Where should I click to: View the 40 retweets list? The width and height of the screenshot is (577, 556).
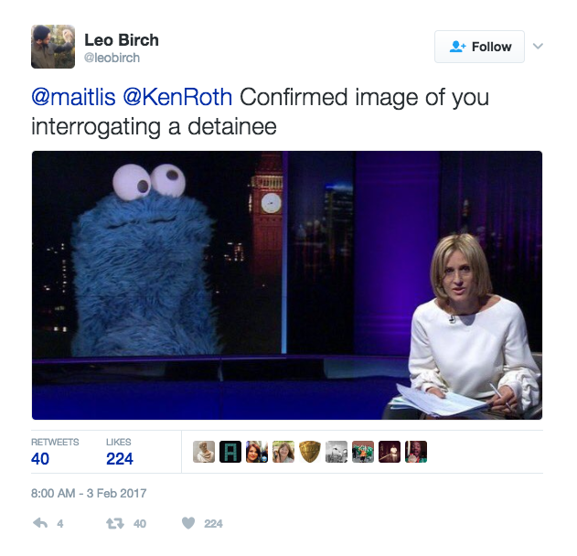point(55,452)
